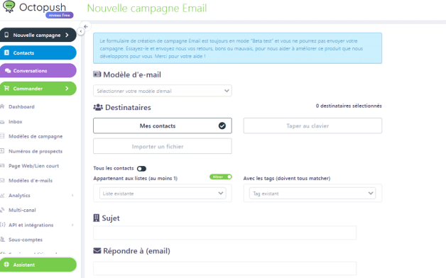Click the Analytics chart icon
Viewport: 446px width, 278px height.
point(2,195)
